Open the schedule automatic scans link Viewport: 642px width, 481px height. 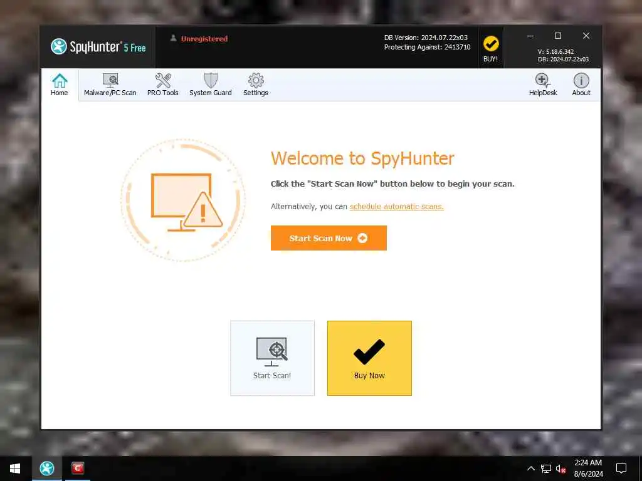point(396,207)
